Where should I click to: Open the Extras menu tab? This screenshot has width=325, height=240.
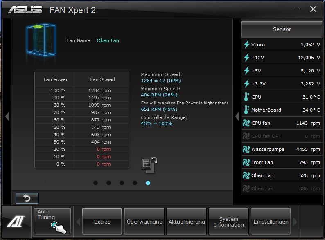coord(102,221)
